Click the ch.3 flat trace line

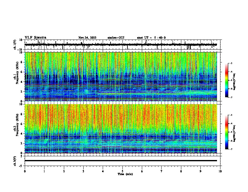(x=121, y=161)
